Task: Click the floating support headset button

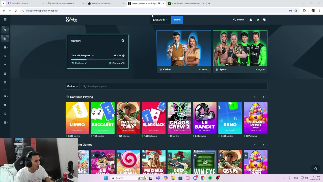Action: coord(315,169)
